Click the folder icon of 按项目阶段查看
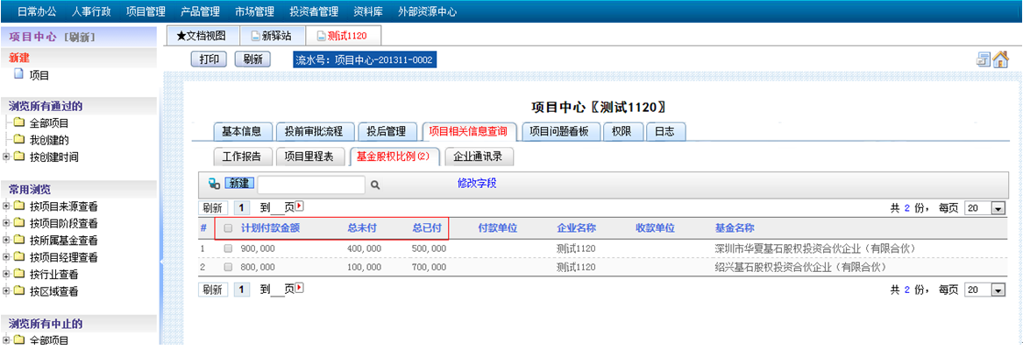The width and height of the screenshot is (1023, 349). pos(19,223)
